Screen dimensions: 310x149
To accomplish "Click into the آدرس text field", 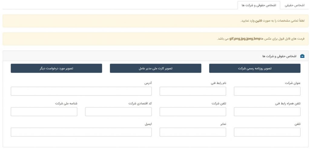I will [81, 91].
